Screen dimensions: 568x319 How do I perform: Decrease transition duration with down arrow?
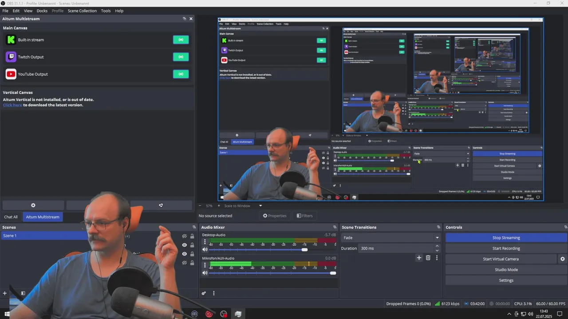(437, 250)
